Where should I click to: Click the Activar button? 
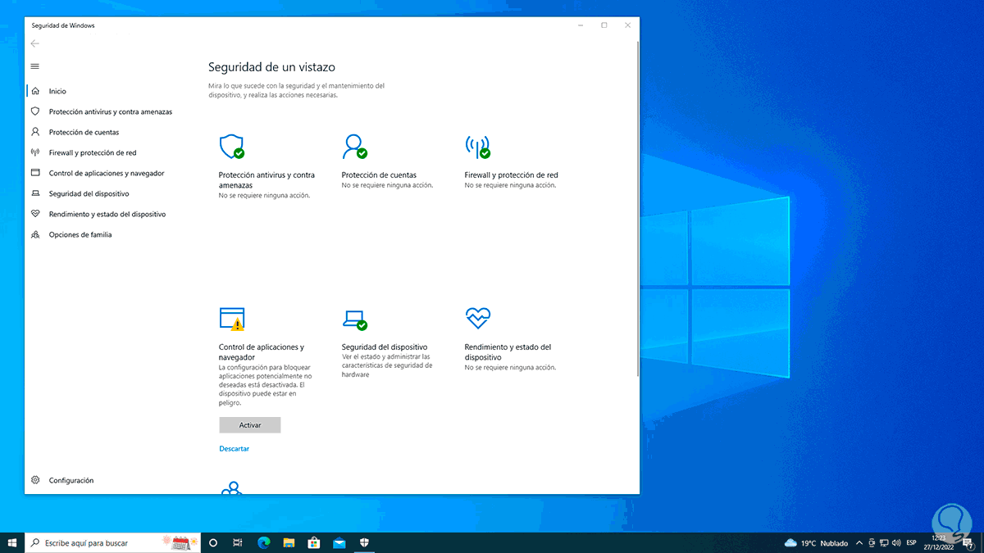[249, 424]
